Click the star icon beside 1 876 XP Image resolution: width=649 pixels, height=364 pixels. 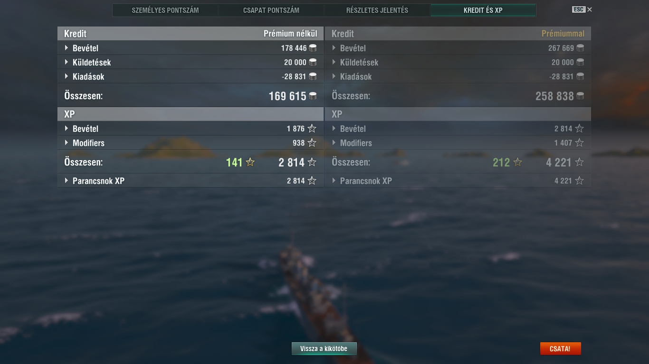click(312, 128)
